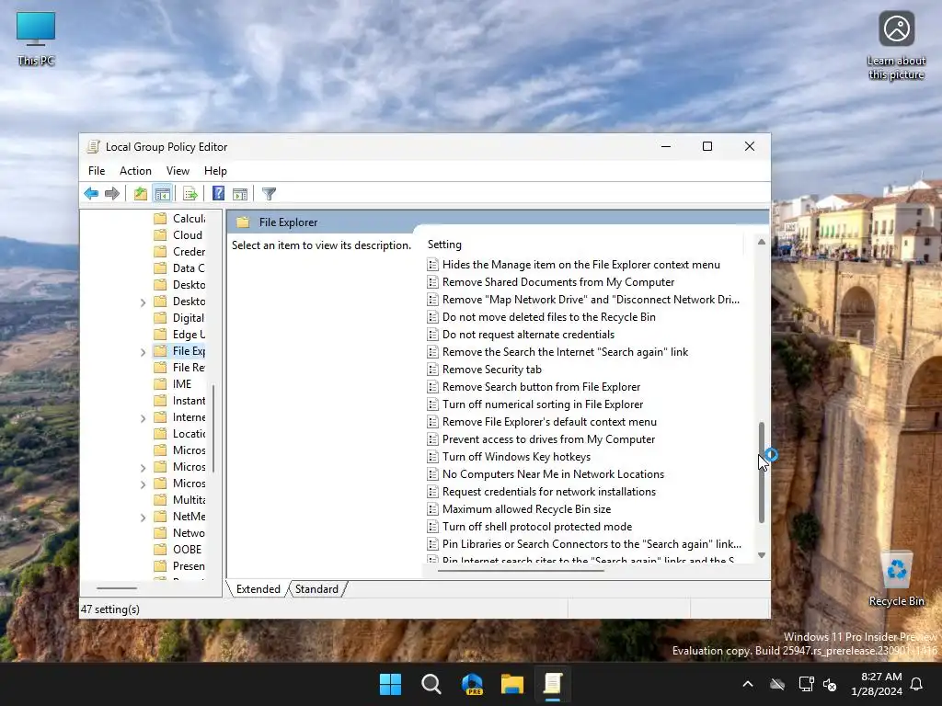The height and width of the screenshot is (706, 942).
Task: Click the Back arrow in the toolbar
Action: pos(91,193)
